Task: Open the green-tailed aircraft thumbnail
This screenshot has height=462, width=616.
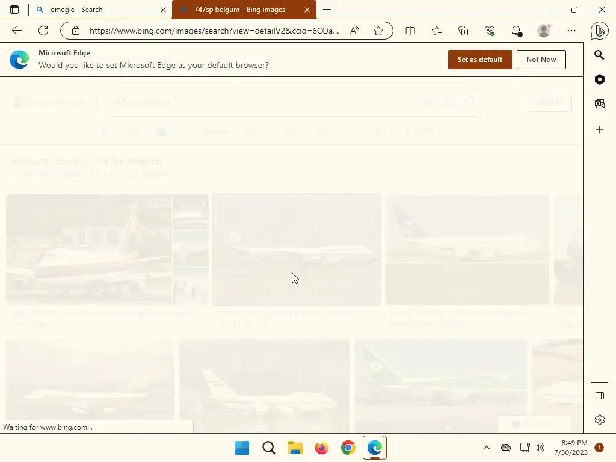Action: [x=440, y=386]
